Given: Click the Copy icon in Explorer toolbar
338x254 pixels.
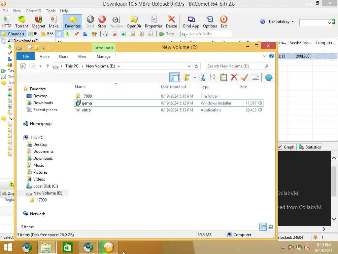Looking at the screenshot, I should tap(213, 77).
